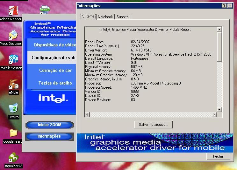The image size is (237, 170).
Task: Click the blue Informações button
Action: [x=49, y=136]
